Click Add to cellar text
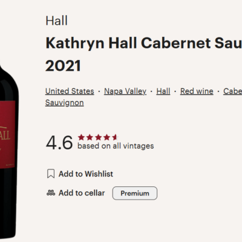242x242 pixels. tap(82, 193)
